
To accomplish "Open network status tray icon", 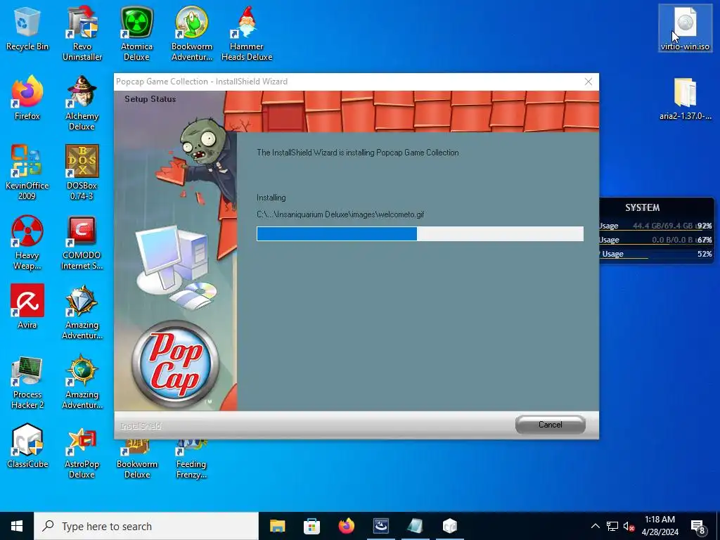I will click(612, 526).
